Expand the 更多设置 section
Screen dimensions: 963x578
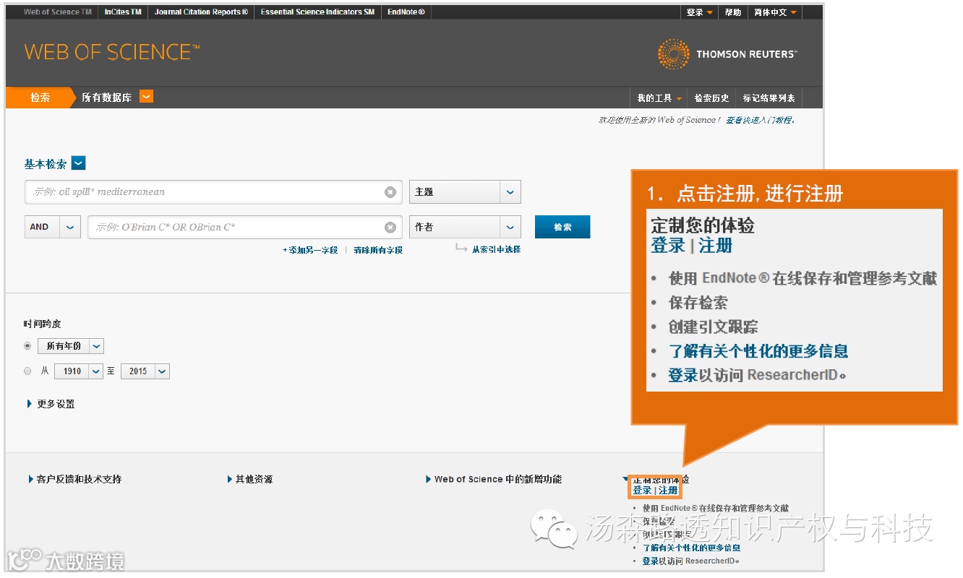tap(51, 404)
